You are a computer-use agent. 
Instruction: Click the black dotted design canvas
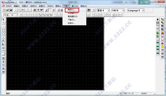click(x=55, y=54)
